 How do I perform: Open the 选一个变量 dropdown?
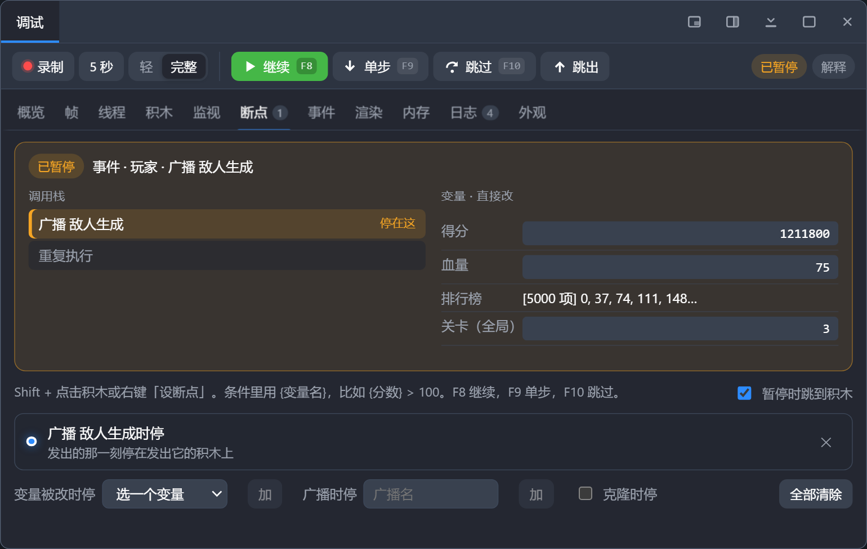[164, 494]
